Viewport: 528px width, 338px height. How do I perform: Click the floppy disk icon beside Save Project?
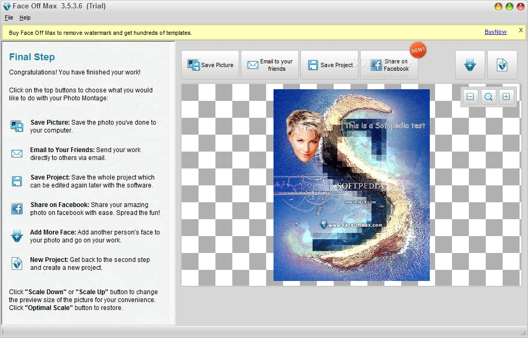pyautogui.click(x=17, y=181)
